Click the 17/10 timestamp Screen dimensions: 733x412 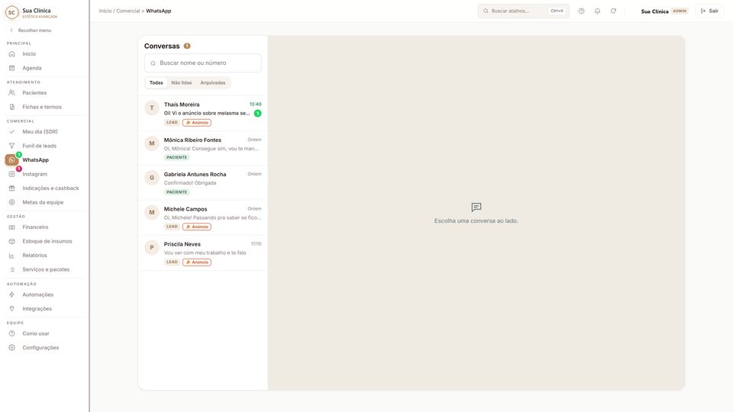tap(257, 244)
